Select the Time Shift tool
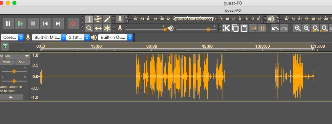The image size is (332, 124). (98, 28)
